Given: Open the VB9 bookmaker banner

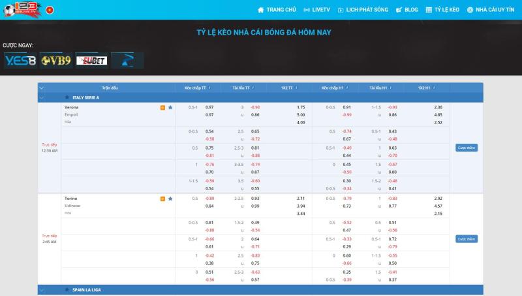Looking at the screenshot, I should 55,60.
